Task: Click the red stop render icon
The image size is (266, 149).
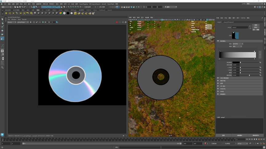Action: coord(117,22)
